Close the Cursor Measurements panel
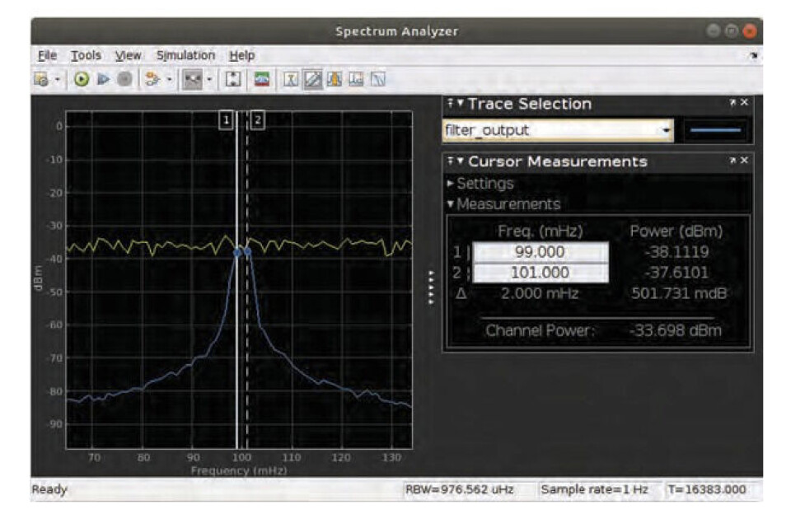Image resolution: width=791 pixels, height=514 pixels. click(x=744, y=161)
